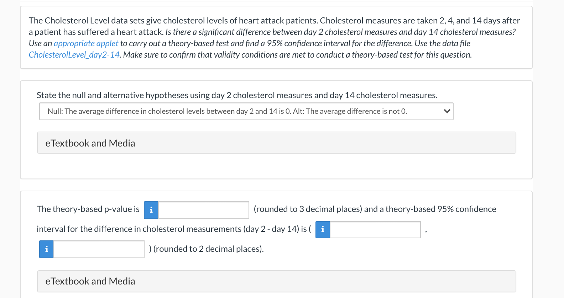Click the lower bound confidence interval field
The width and height of the screenshot is (564, 298).
pyautogui.click(x=375, y=229)
